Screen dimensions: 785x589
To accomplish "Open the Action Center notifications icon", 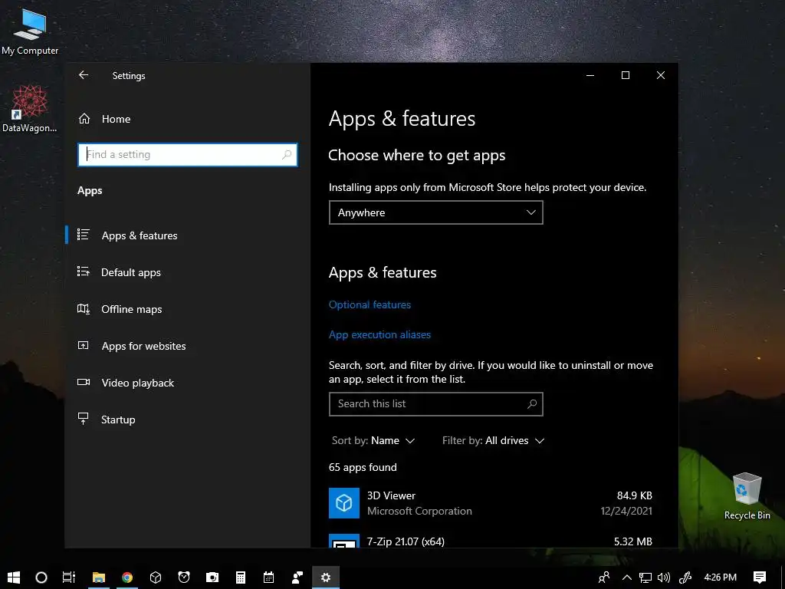I will [760, 577].
